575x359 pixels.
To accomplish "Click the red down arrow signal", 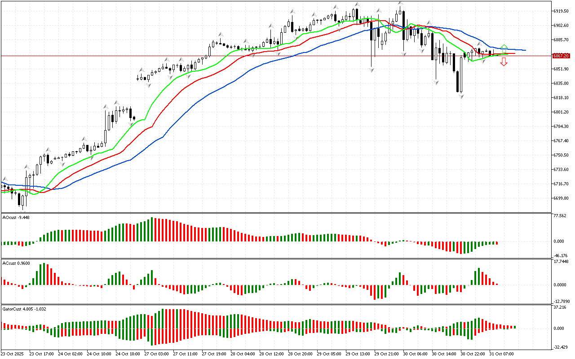I will pyautogui.click(x=504, y=62).
